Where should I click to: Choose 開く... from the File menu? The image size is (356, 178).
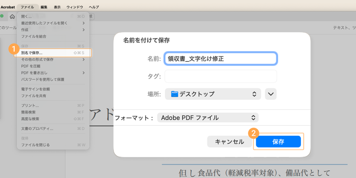tap(53, 17)
